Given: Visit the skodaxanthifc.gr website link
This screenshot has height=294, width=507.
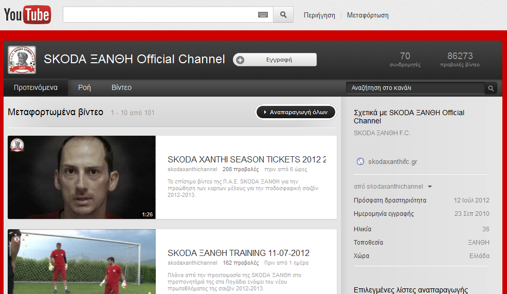Looking at the screenshot, I should pyautogui.click(x=392, y=161).
